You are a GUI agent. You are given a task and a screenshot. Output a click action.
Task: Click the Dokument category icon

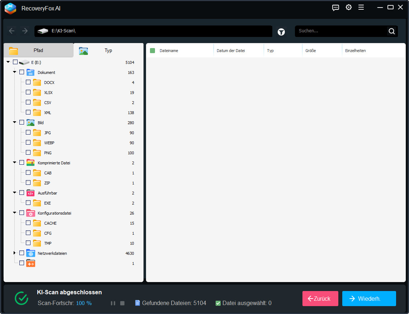30,72
